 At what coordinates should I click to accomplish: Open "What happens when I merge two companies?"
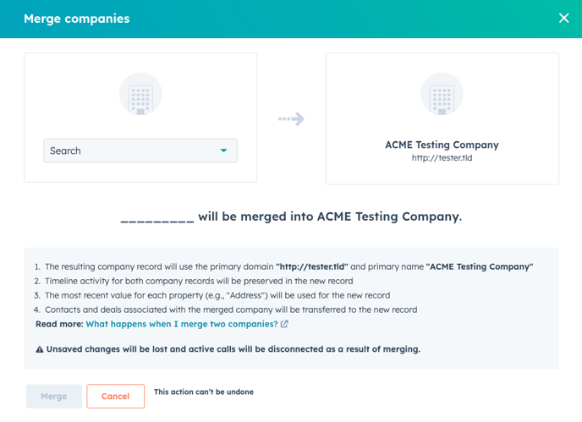(182, 324)
